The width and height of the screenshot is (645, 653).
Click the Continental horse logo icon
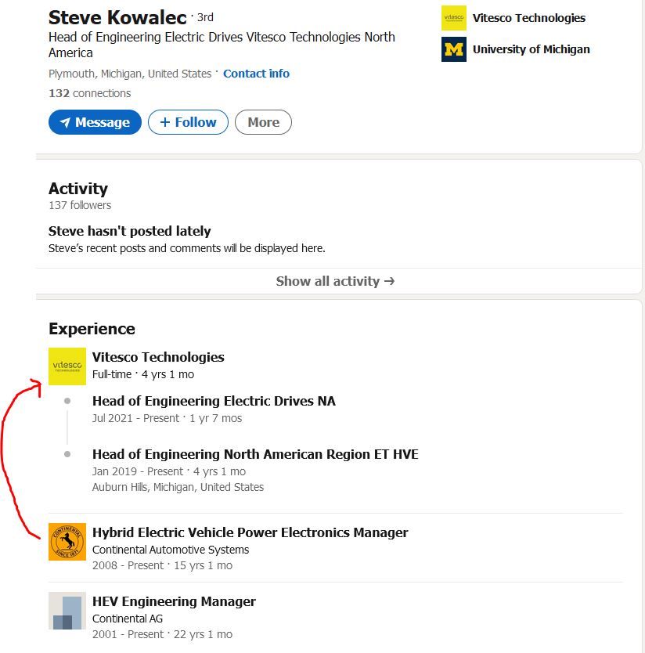67,541
